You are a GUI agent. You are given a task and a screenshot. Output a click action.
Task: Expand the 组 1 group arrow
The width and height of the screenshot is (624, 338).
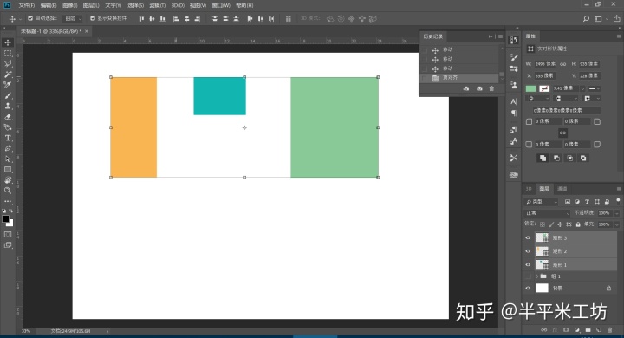[536, 276]
